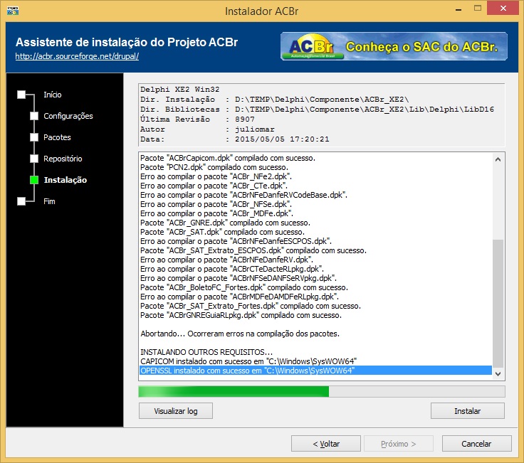Select the ACBr_BoletoFC_Fortes.dpk log line
524x463 pixels.
click(x=315, y=287)
